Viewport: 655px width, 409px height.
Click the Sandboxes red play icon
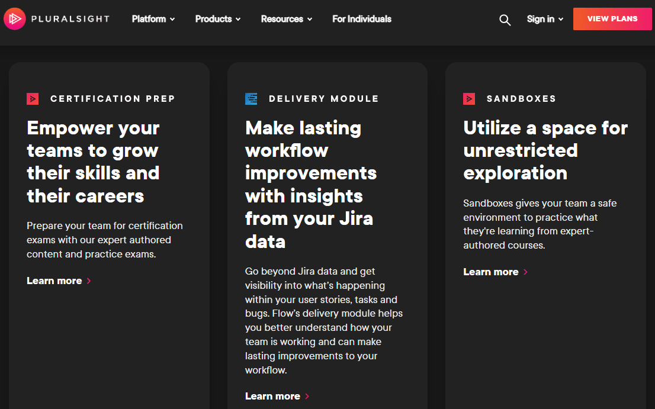click(x=469, y=99)
